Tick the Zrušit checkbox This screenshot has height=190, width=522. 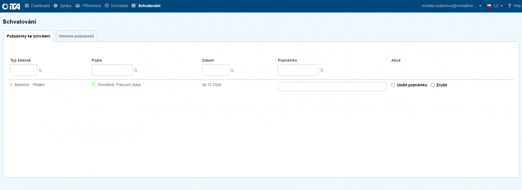(433, 85)
